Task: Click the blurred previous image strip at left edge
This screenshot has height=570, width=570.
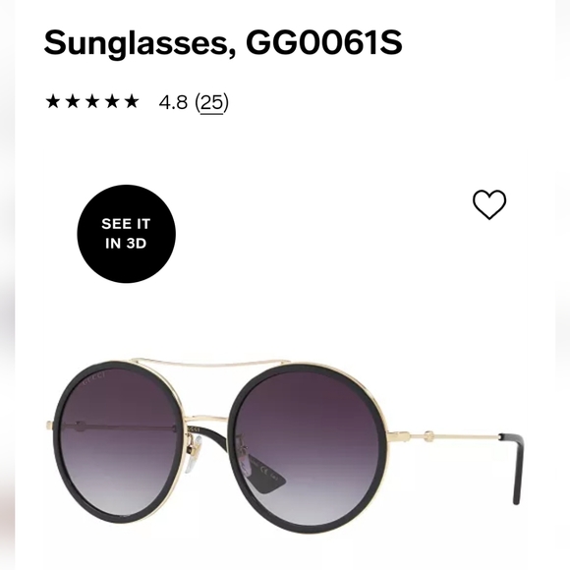Action: tap(7, 285)
